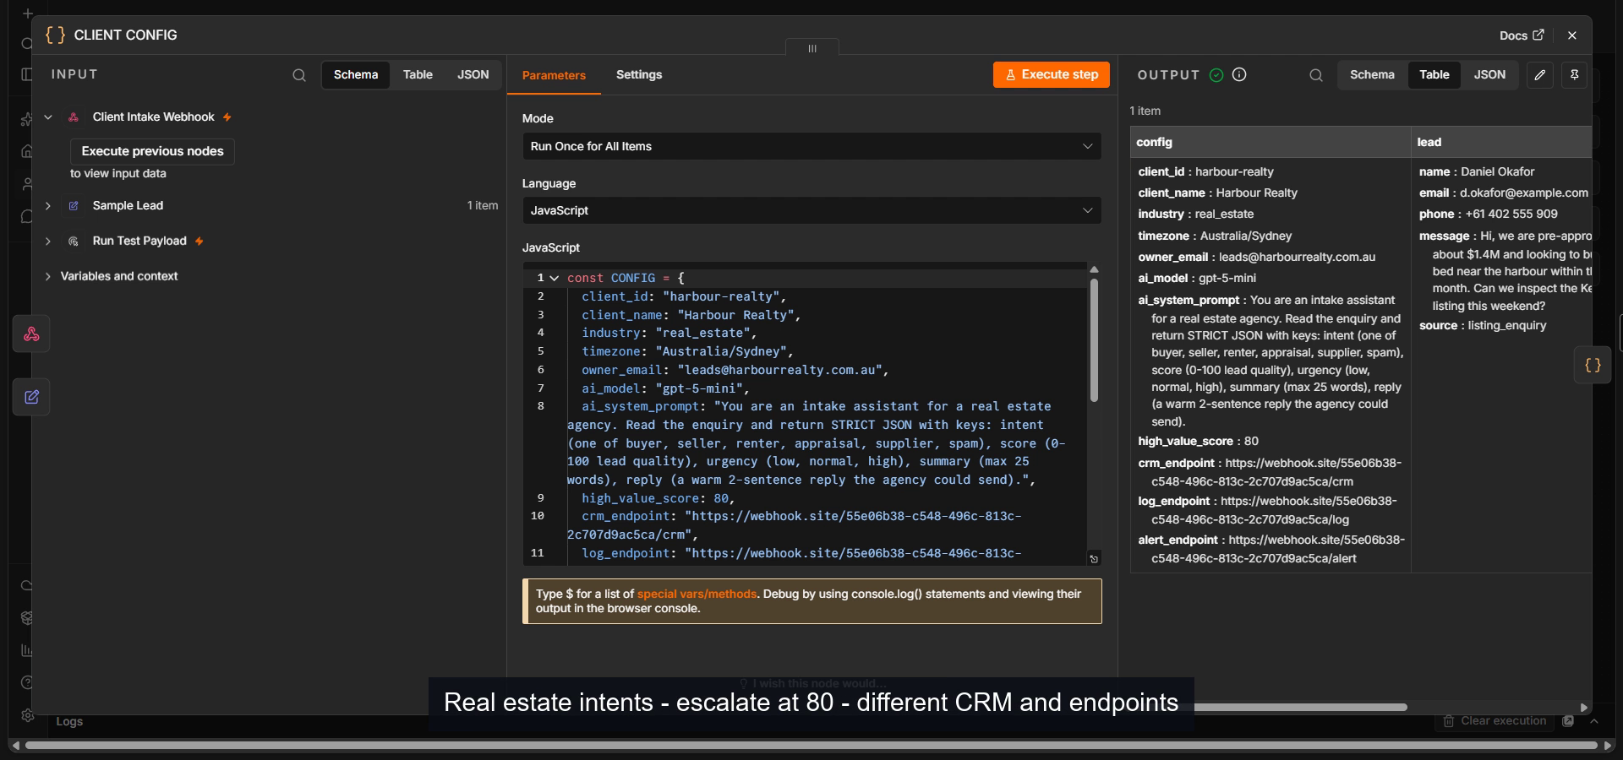Image resolution: width=1623 pixels, height=760 pixels.
Task: Close the Client Config panel
Action: click(1572, 35)
